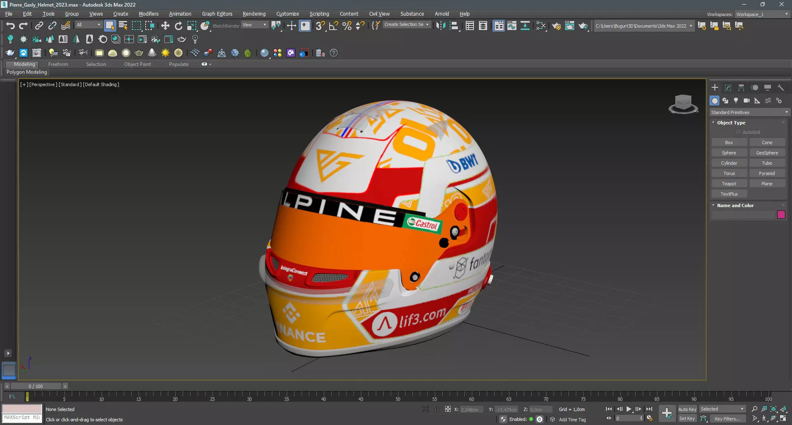Switch to the Modify panel tab

click(x=728, y=88)
